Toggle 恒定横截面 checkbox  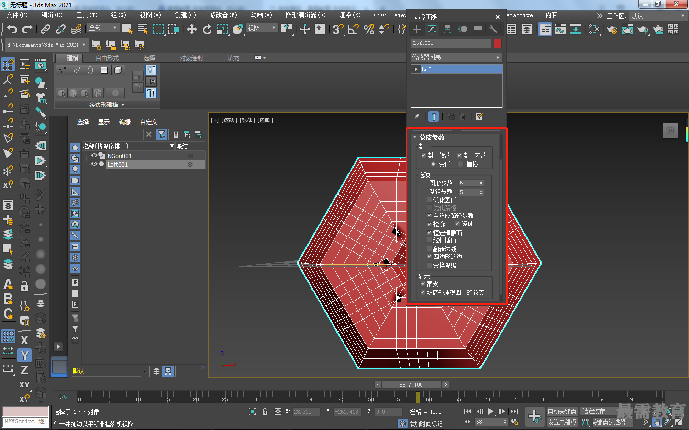pyautogui.click(x=430, y=233)
